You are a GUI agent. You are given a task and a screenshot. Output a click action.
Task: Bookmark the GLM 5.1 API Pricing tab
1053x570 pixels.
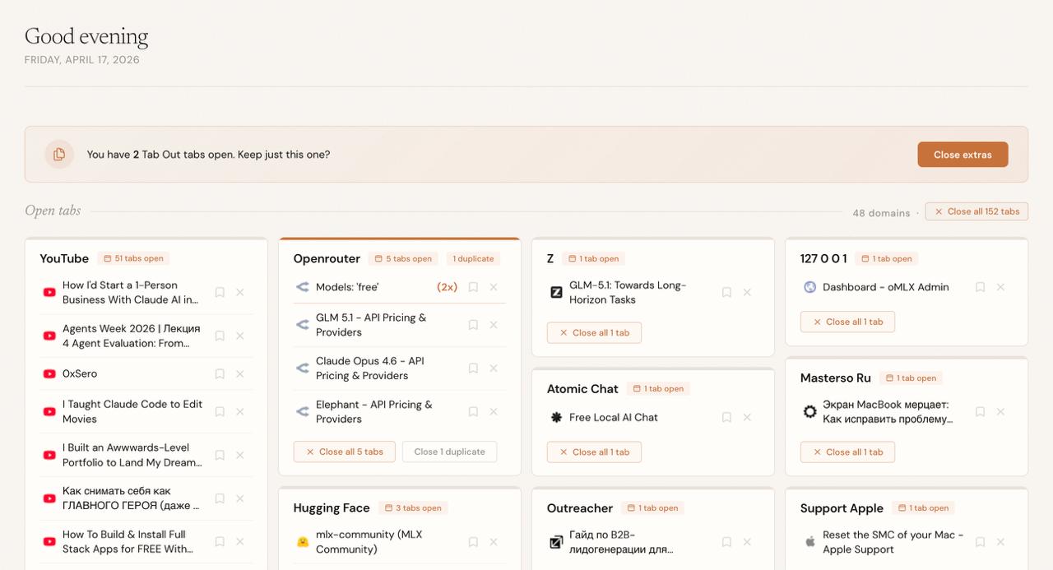coord(473,325)
